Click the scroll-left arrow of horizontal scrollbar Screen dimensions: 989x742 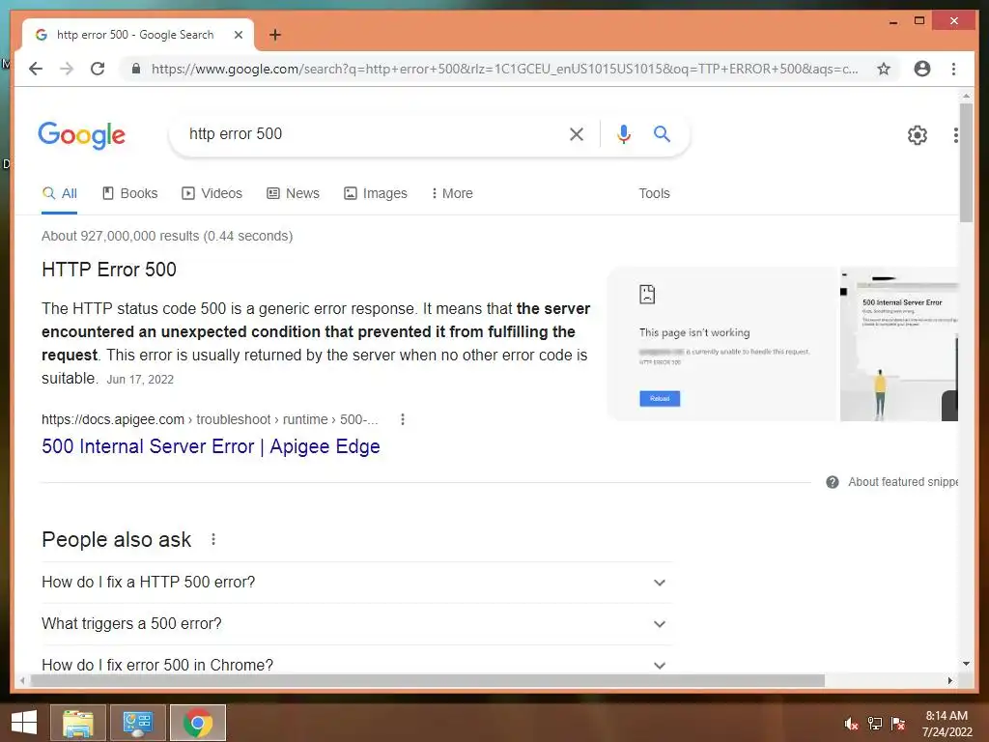(22, 681)
